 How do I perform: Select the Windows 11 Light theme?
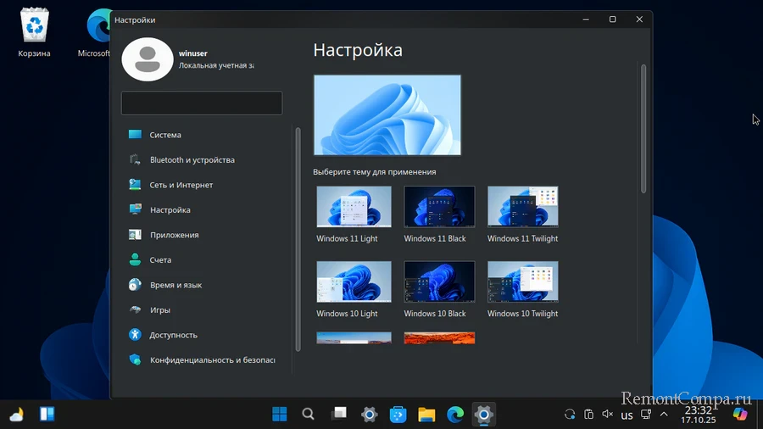coord(354,206)
